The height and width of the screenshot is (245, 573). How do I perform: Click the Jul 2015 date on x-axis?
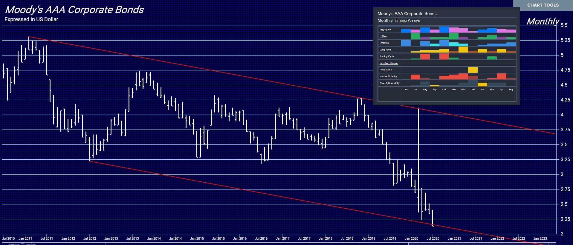coord(218,238)
